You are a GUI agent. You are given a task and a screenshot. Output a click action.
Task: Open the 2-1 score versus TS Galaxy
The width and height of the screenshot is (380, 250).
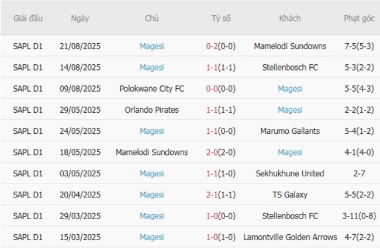click(x=213, y=195)
